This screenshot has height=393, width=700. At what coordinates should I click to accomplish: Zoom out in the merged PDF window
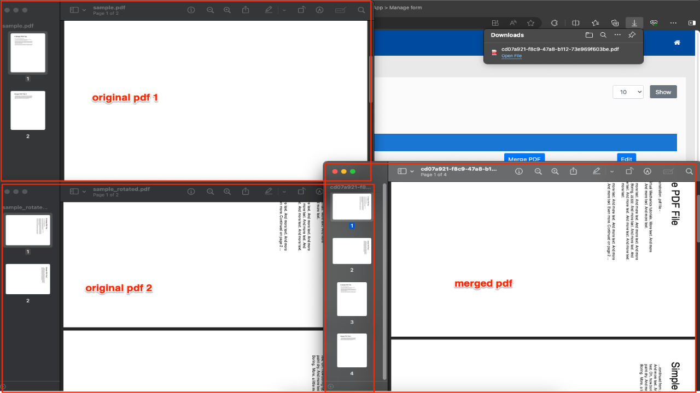(x=538, y=171)
